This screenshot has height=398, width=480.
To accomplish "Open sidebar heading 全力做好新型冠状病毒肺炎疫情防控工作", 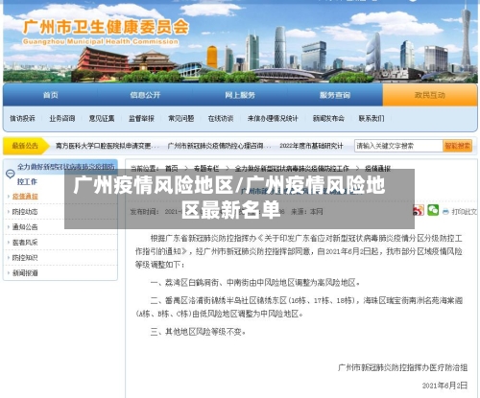I will [x=66, y=174].
